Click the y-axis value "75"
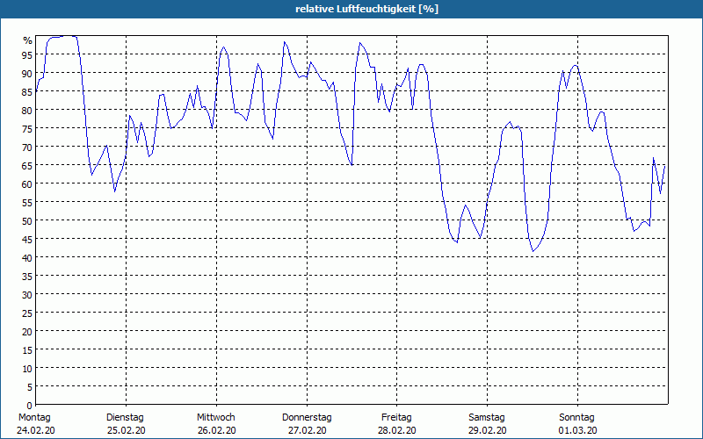Screen dimensions: 703x439 (x=27, y=129)
